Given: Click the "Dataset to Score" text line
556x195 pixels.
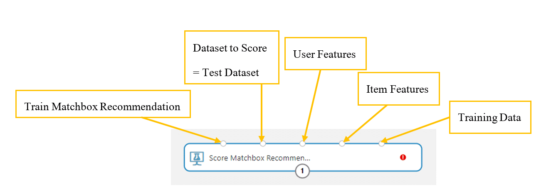Looking at the screenshot, I should pyautogui.click(x=230, y=48).
